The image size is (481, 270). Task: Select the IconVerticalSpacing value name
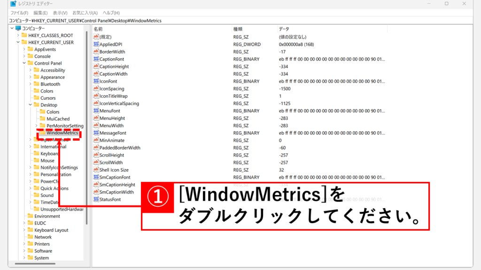click(119, 104)
